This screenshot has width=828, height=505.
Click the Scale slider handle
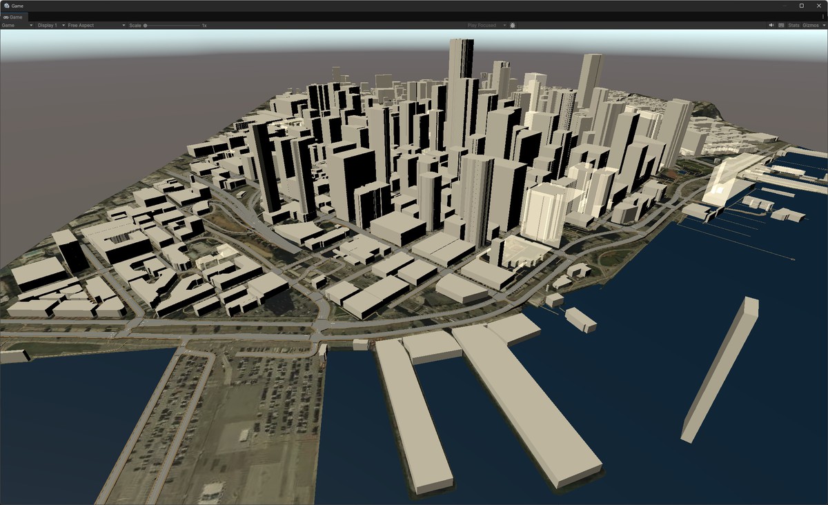click(146, 26)
